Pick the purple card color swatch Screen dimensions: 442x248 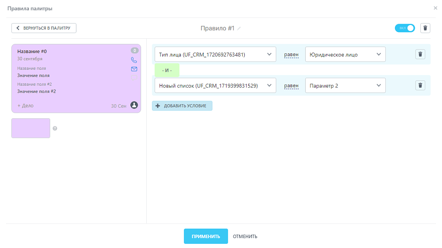coord(31,128)
